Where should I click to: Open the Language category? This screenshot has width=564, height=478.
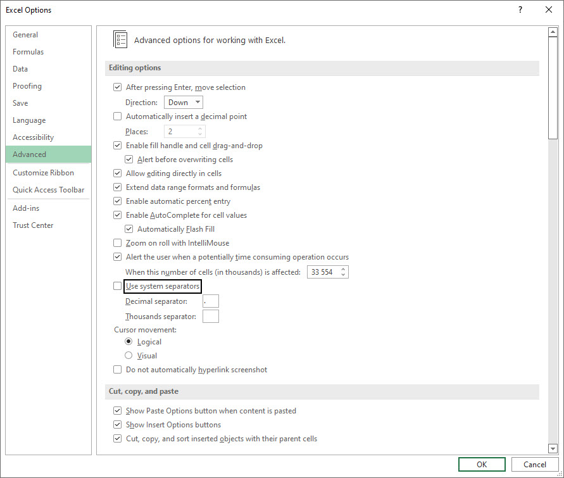(x=49, y=120)
